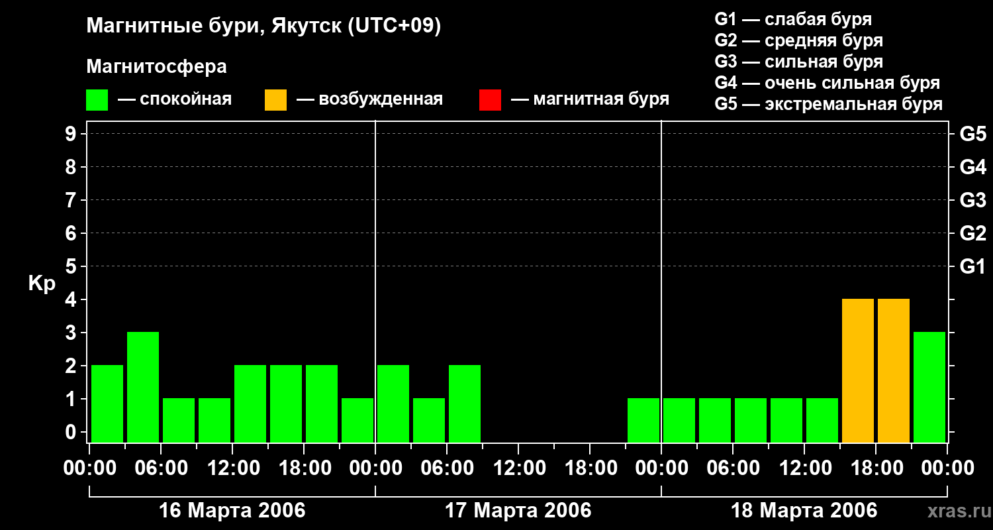
Task: Click the first orange Kp 4 bar on 18 March
Action: (858, 370)
